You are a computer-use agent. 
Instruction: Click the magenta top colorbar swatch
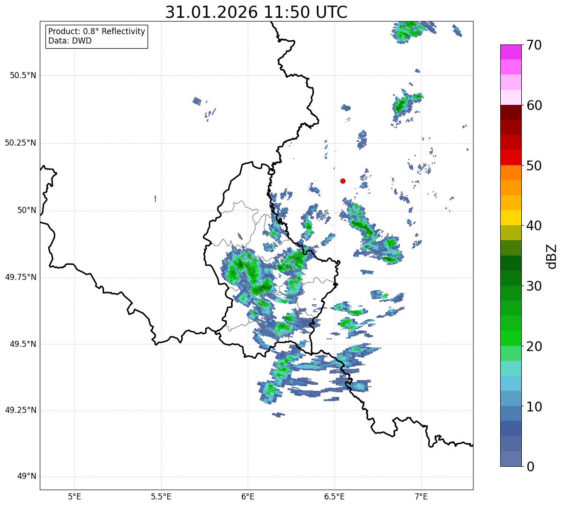(511, 52)
